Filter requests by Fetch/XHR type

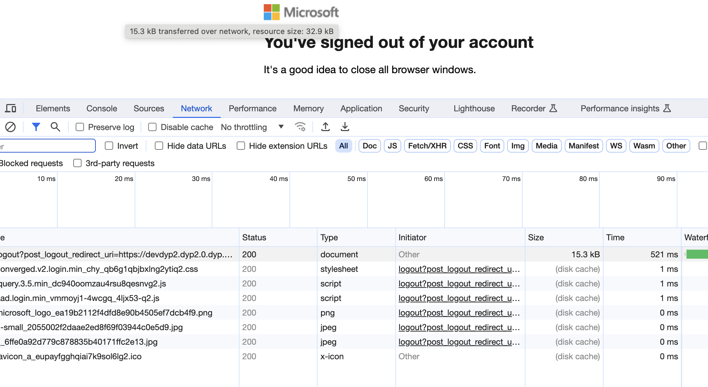point(427,146)
